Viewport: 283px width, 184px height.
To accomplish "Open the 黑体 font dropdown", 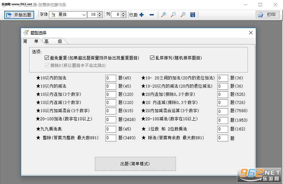I will 68,15.
